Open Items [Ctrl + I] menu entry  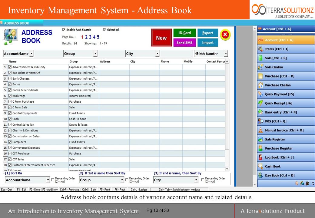(x=286, y=49)
